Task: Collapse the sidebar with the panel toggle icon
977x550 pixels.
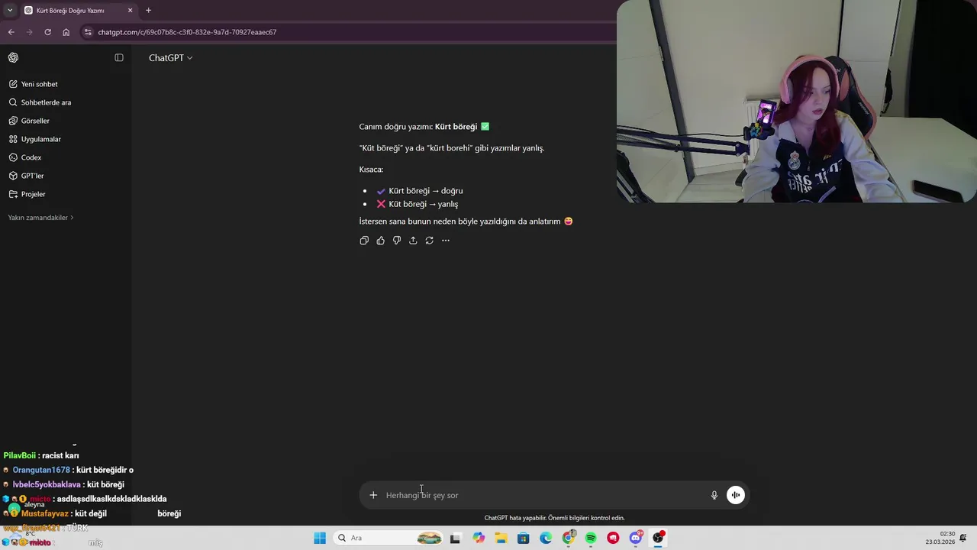Action: click(x=119, y=58)
